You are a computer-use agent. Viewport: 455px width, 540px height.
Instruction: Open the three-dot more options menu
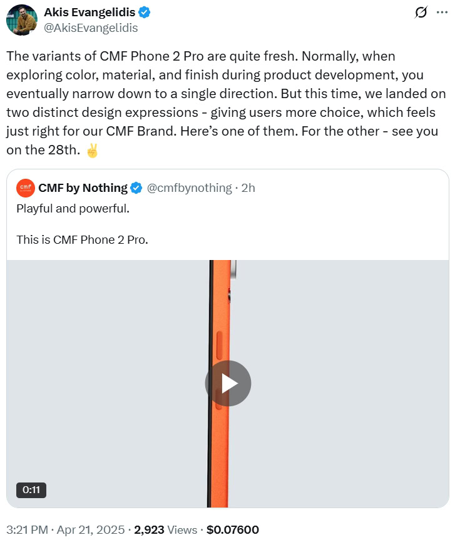click(x=442, y=12)
